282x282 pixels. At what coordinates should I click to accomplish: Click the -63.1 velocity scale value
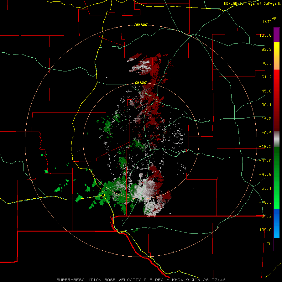pos(265,188)
